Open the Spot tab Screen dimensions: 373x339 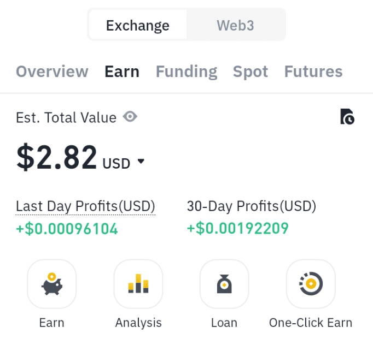[x=250, y=72]
